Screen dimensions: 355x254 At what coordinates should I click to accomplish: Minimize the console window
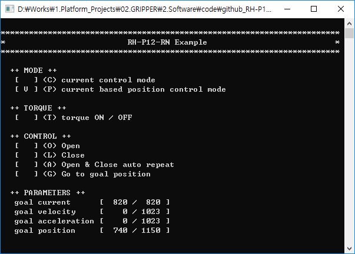click(286, 9)
